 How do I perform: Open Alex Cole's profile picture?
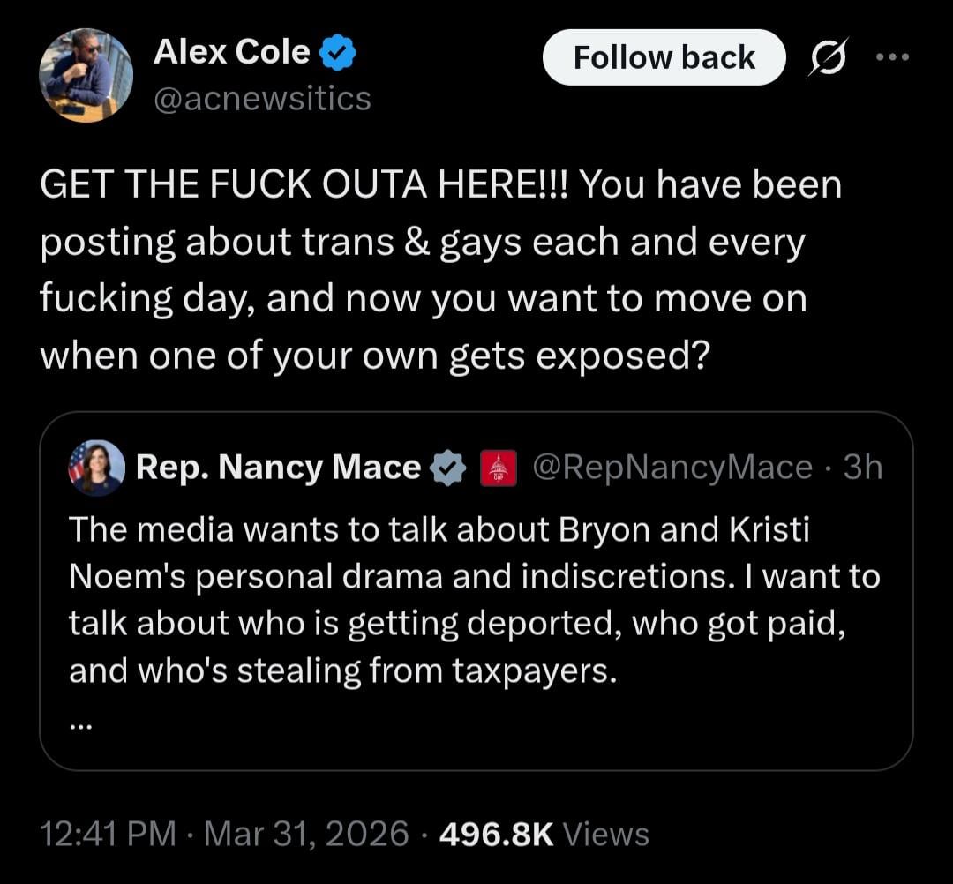click(x=86, y=75)
